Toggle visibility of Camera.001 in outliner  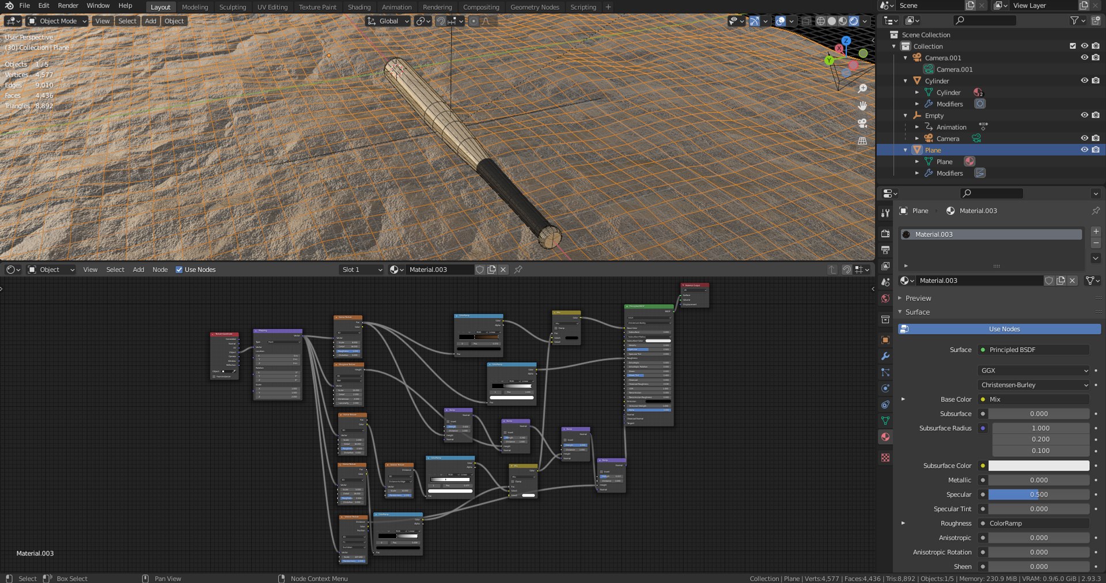[1084, 58]
